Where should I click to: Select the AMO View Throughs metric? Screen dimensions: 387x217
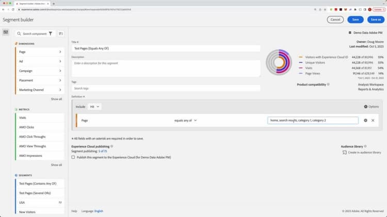click(40, 146)
